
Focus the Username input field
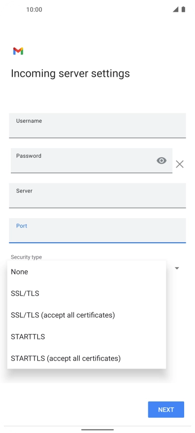click(x=97, y=126)
